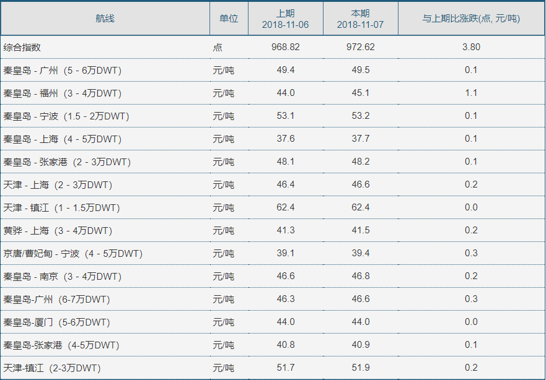
Task: Select the 本期 2018-11-07 column header
Action: (361, 19)
